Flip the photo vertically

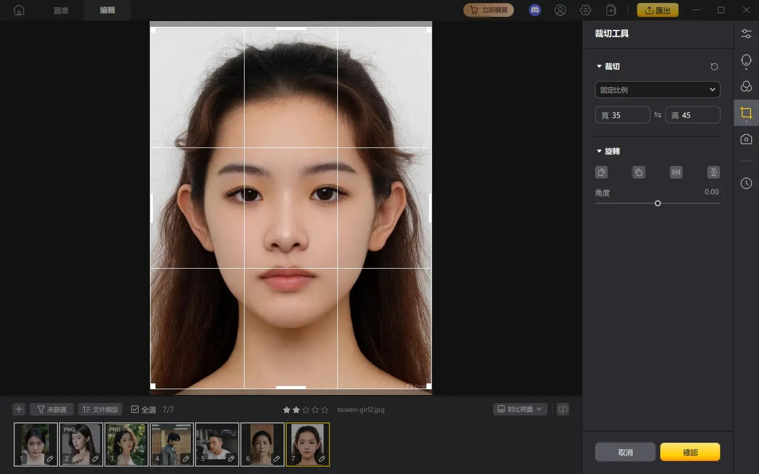[x=713, y=172]
